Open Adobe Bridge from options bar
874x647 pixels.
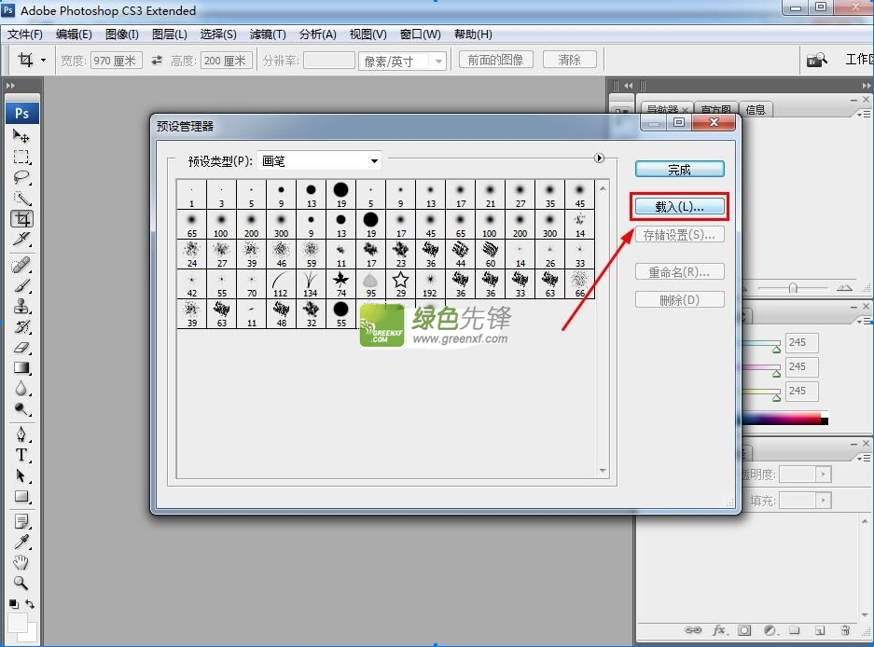tap(816, 60)
